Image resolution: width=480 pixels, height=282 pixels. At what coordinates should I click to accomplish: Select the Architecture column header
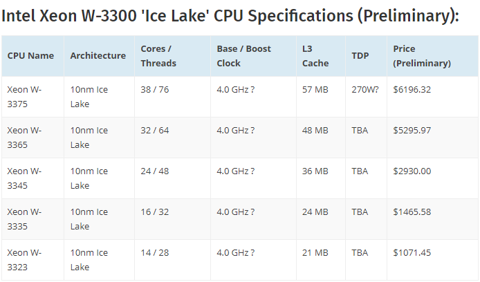click(98, 56)
